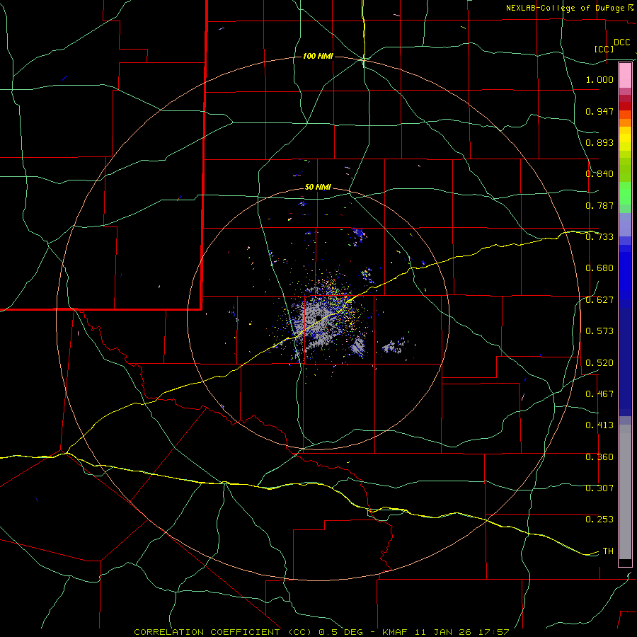This screenshot has height=637, width=637.
Task: Click the TH threshold label
Action: coord(608,551)
